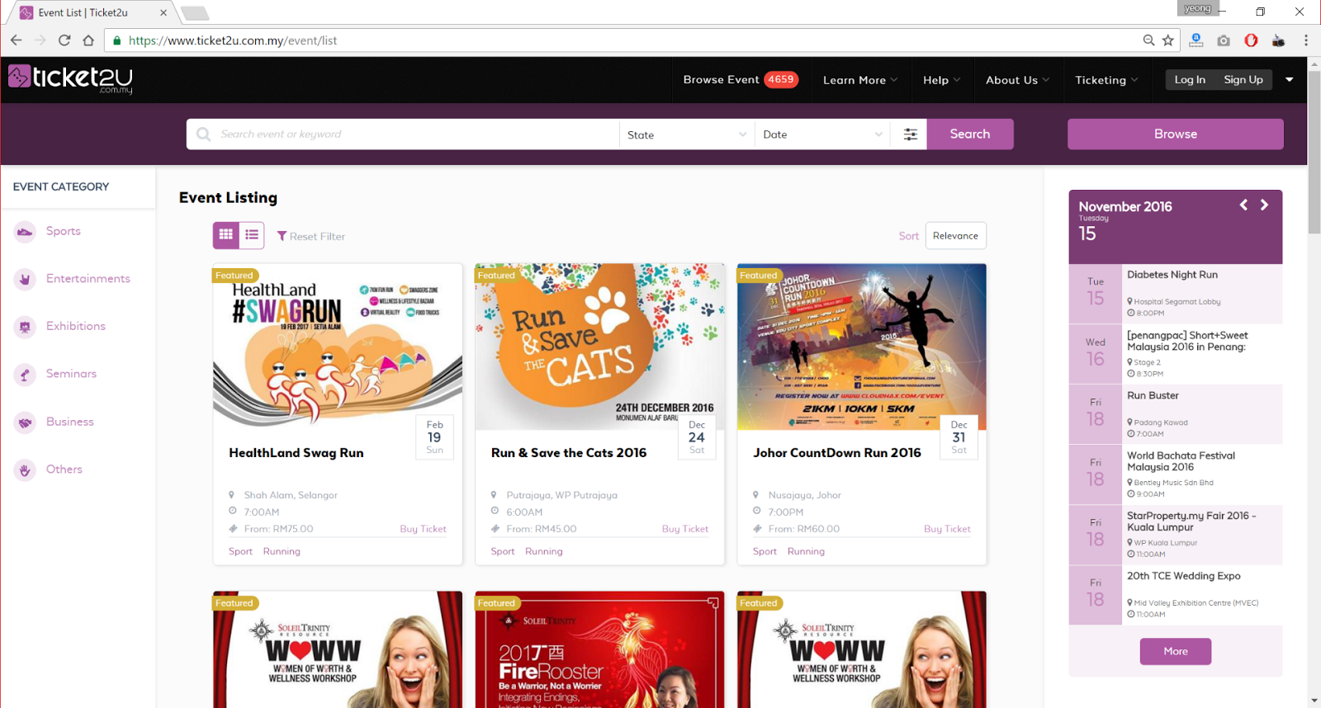Click the red Opera-style extension icon
Viewport: 1321px width, 708px height.
coord(1251,40)
